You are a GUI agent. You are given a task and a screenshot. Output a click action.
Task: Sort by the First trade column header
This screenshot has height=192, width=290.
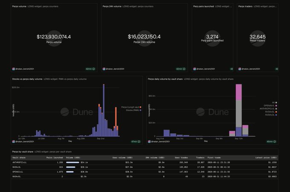(214, 158)
